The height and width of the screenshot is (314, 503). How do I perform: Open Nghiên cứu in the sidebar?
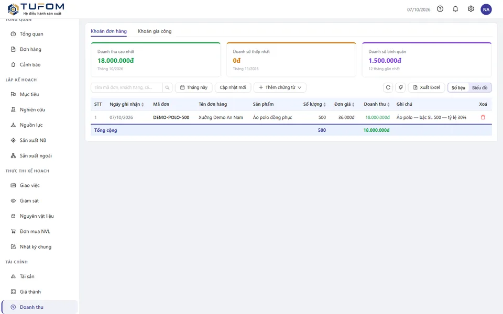pyautogui.click(x=39, y=109)
